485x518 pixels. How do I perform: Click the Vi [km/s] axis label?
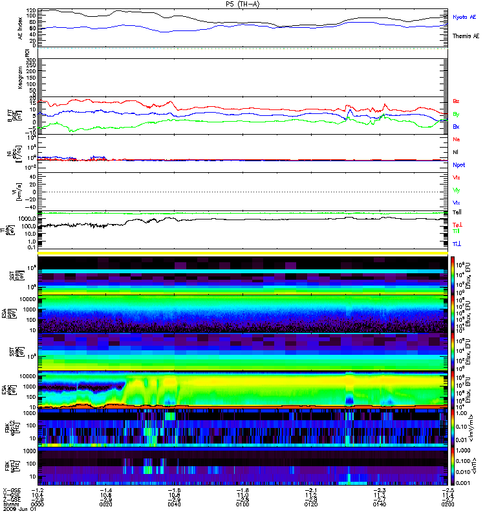[x=17, y=192]
